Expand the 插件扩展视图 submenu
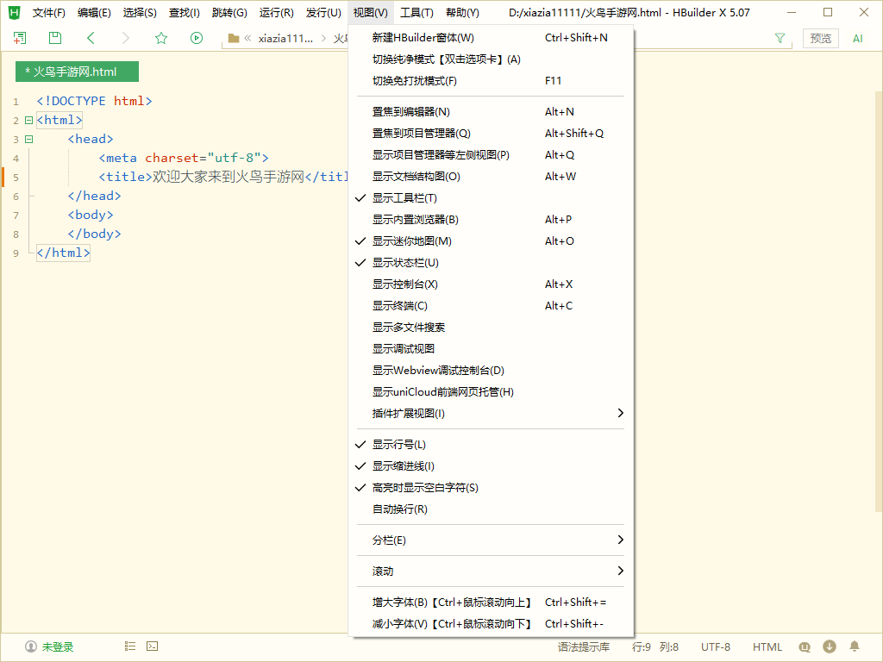The image size is (883, 662). click(x=490, y=414)
